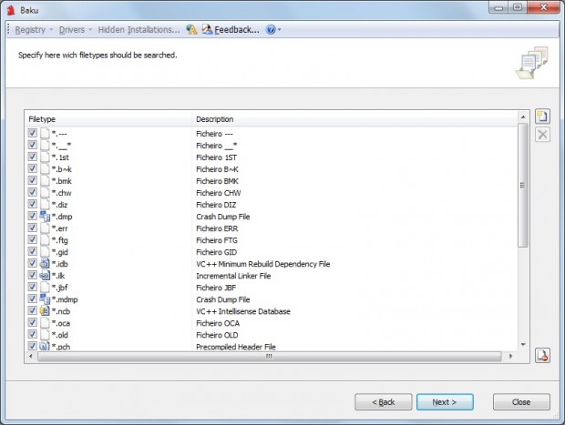Uncheck the *.1st filetype checkbox
Screen dimensions: 565x425
click(x=33, y=157)
